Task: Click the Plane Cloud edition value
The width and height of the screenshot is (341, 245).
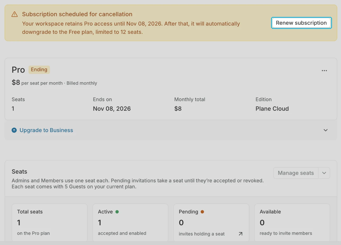Action: [272, 109]
